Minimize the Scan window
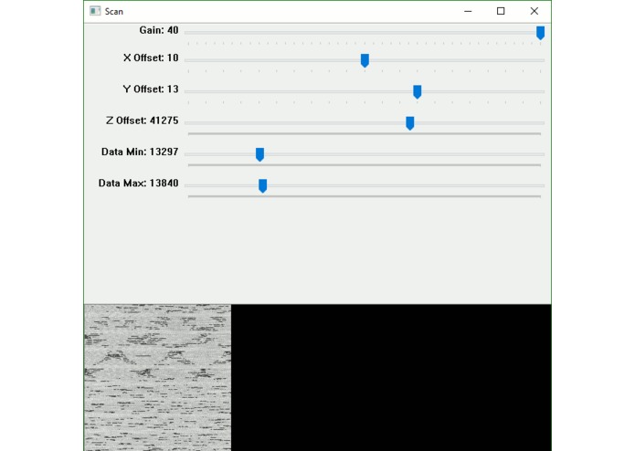Viewport: 635px width, 451px height. pyautogui.click(x=468, y=11)
